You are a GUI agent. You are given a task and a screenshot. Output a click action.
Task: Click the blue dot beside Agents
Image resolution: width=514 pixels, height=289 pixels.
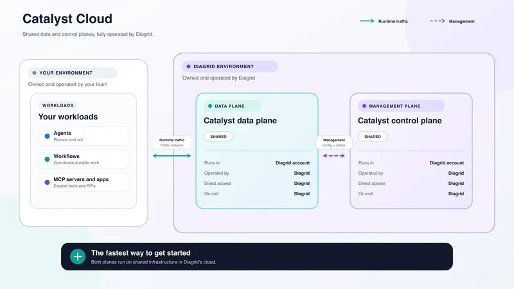click(x=47, y=136)
